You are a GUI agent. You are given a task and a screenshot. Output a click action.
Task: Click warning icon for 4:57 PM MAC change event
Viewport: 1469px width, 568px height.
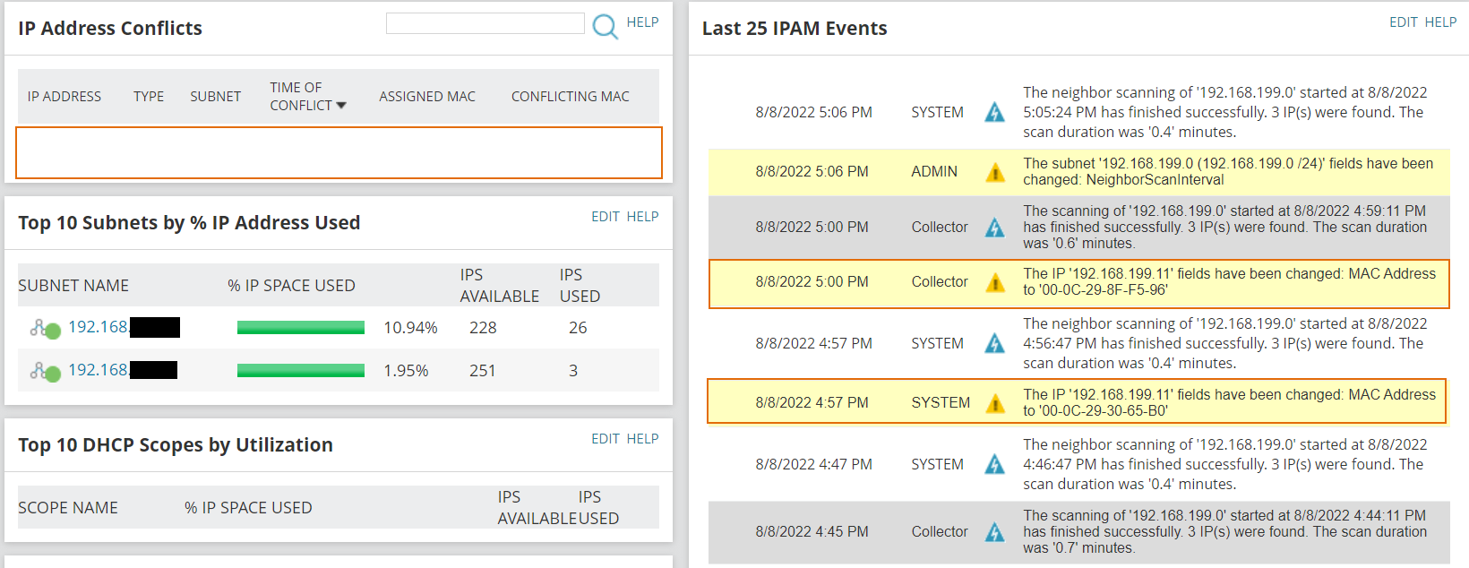(995, 403)
